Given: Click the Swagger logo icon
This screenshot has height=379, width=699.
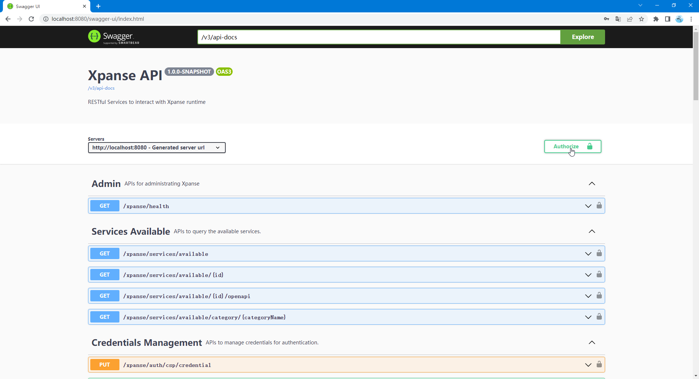Looking at the screenshot, I should click(x=94, y=36).
